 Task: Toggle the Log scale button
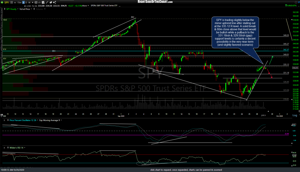click(295, 115)
